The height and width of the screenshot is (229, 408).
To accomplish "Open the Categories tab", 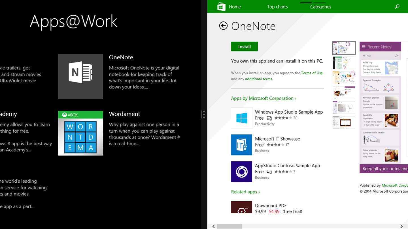I will 321,7.
